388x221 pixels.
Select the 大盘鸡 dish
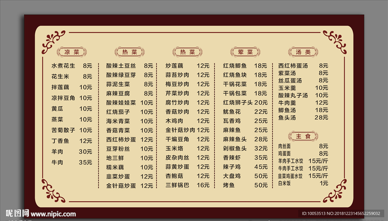click(232, 176)
